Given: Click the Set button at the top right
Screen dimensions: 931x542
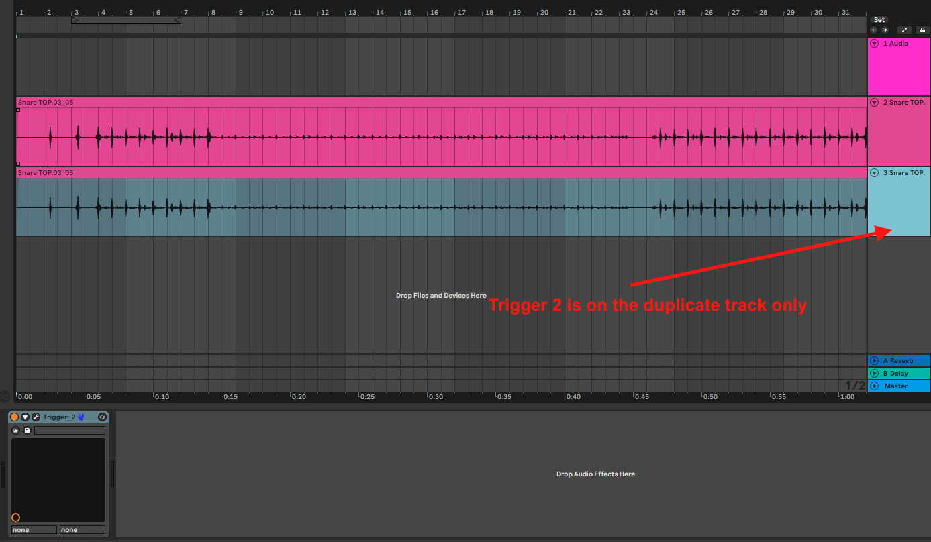Looking at the screenshot, I should (x=879, y=19).
